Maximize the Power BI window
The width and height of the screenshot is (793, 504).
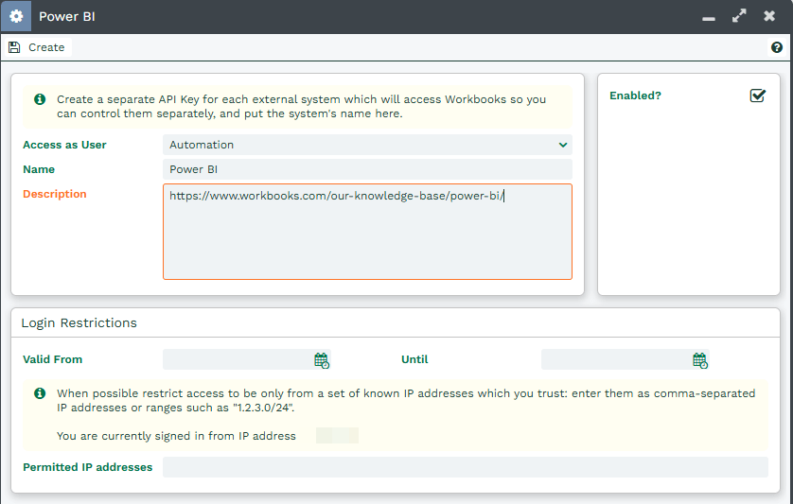tap(739, 16)
